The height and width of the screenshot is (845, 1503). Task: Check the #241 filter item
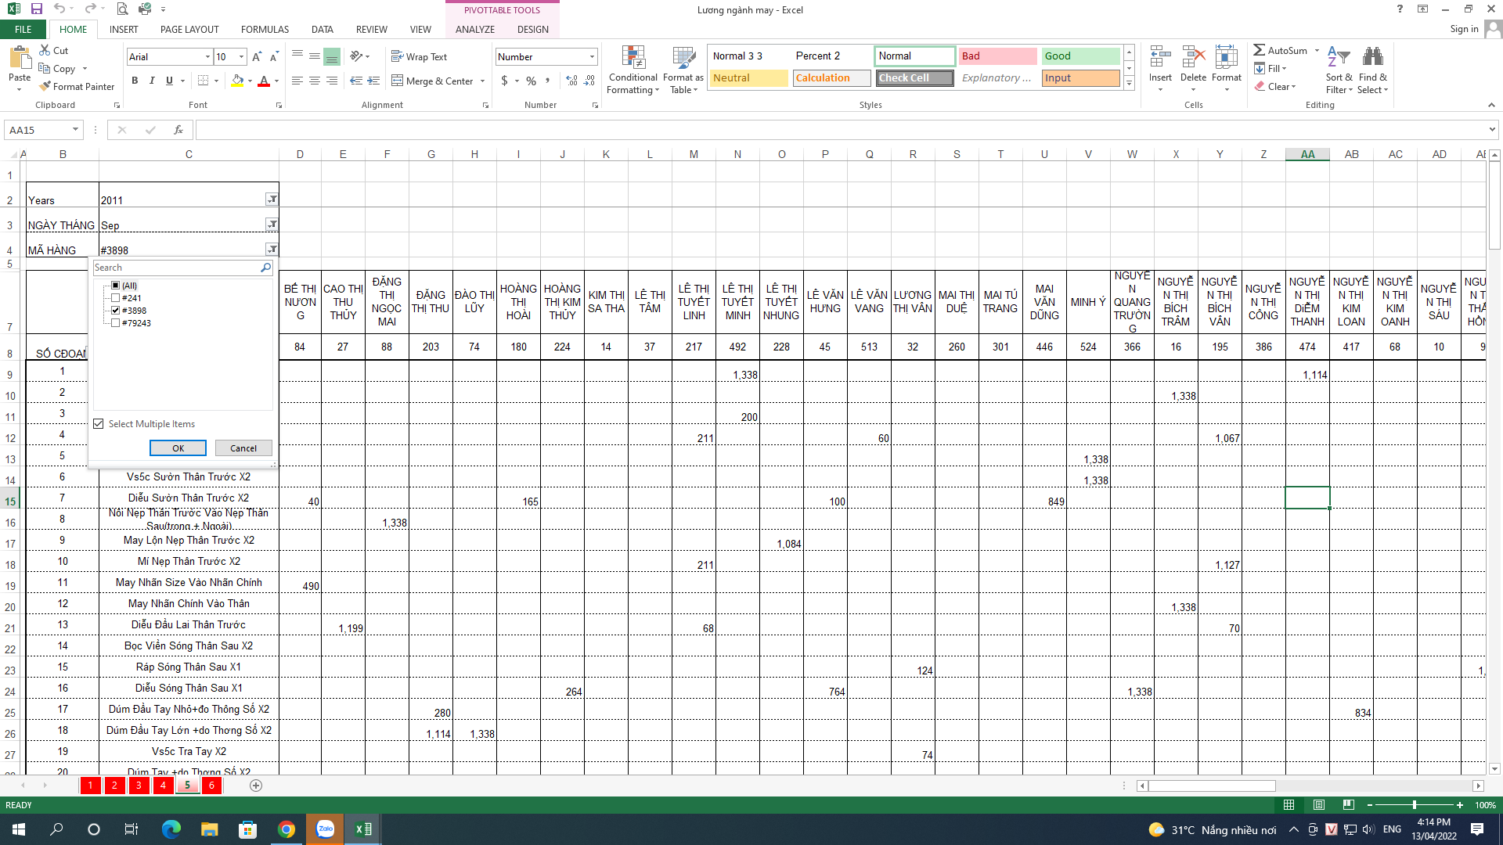tap(116, 298)
